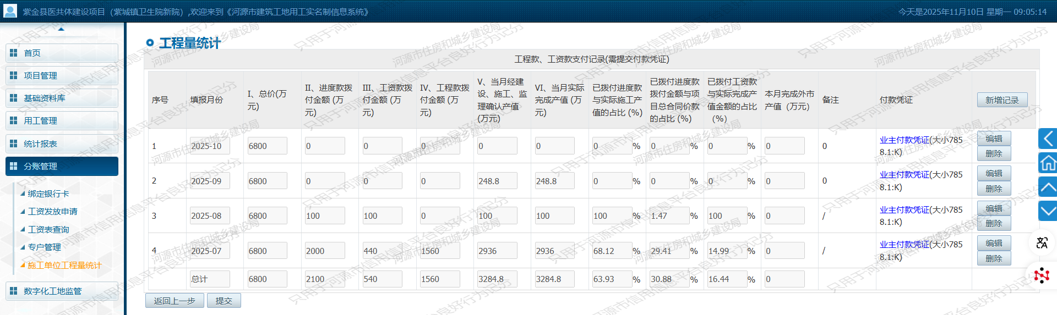Click the grid icon beside 首页
This screenshot has width=1057, height=315.
(x=14, y=53)
